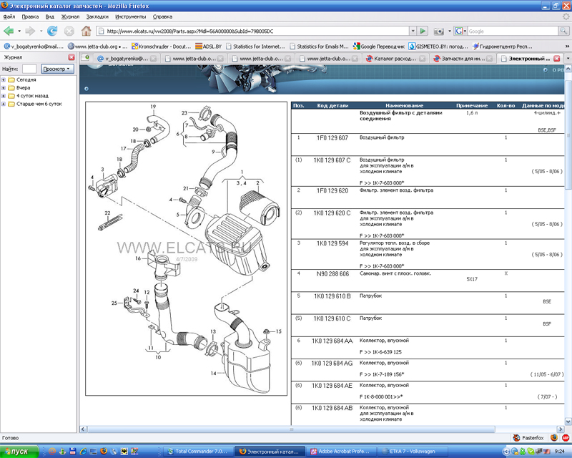572x458 pixels.
Task: Show more bookmarks with the chevron
Action: tap(567, 47)
